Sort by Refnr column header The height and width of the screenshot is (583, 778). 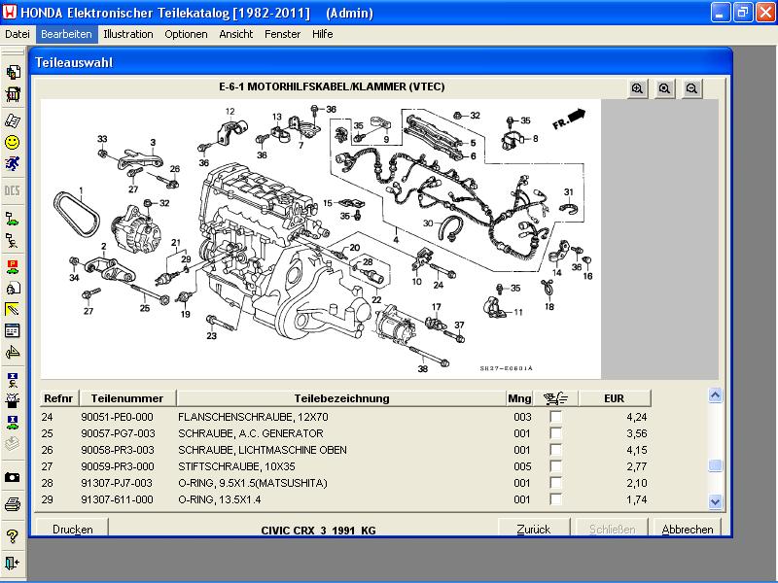(x=58, y=398)
